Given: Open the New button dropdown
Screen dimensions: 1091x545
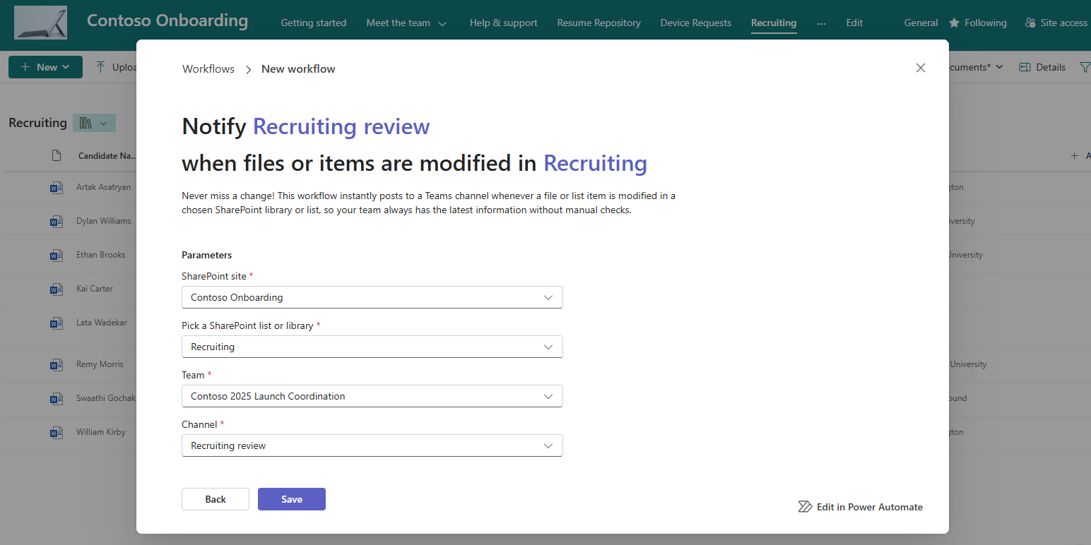Looking at the screenshot, I should 66,67.
